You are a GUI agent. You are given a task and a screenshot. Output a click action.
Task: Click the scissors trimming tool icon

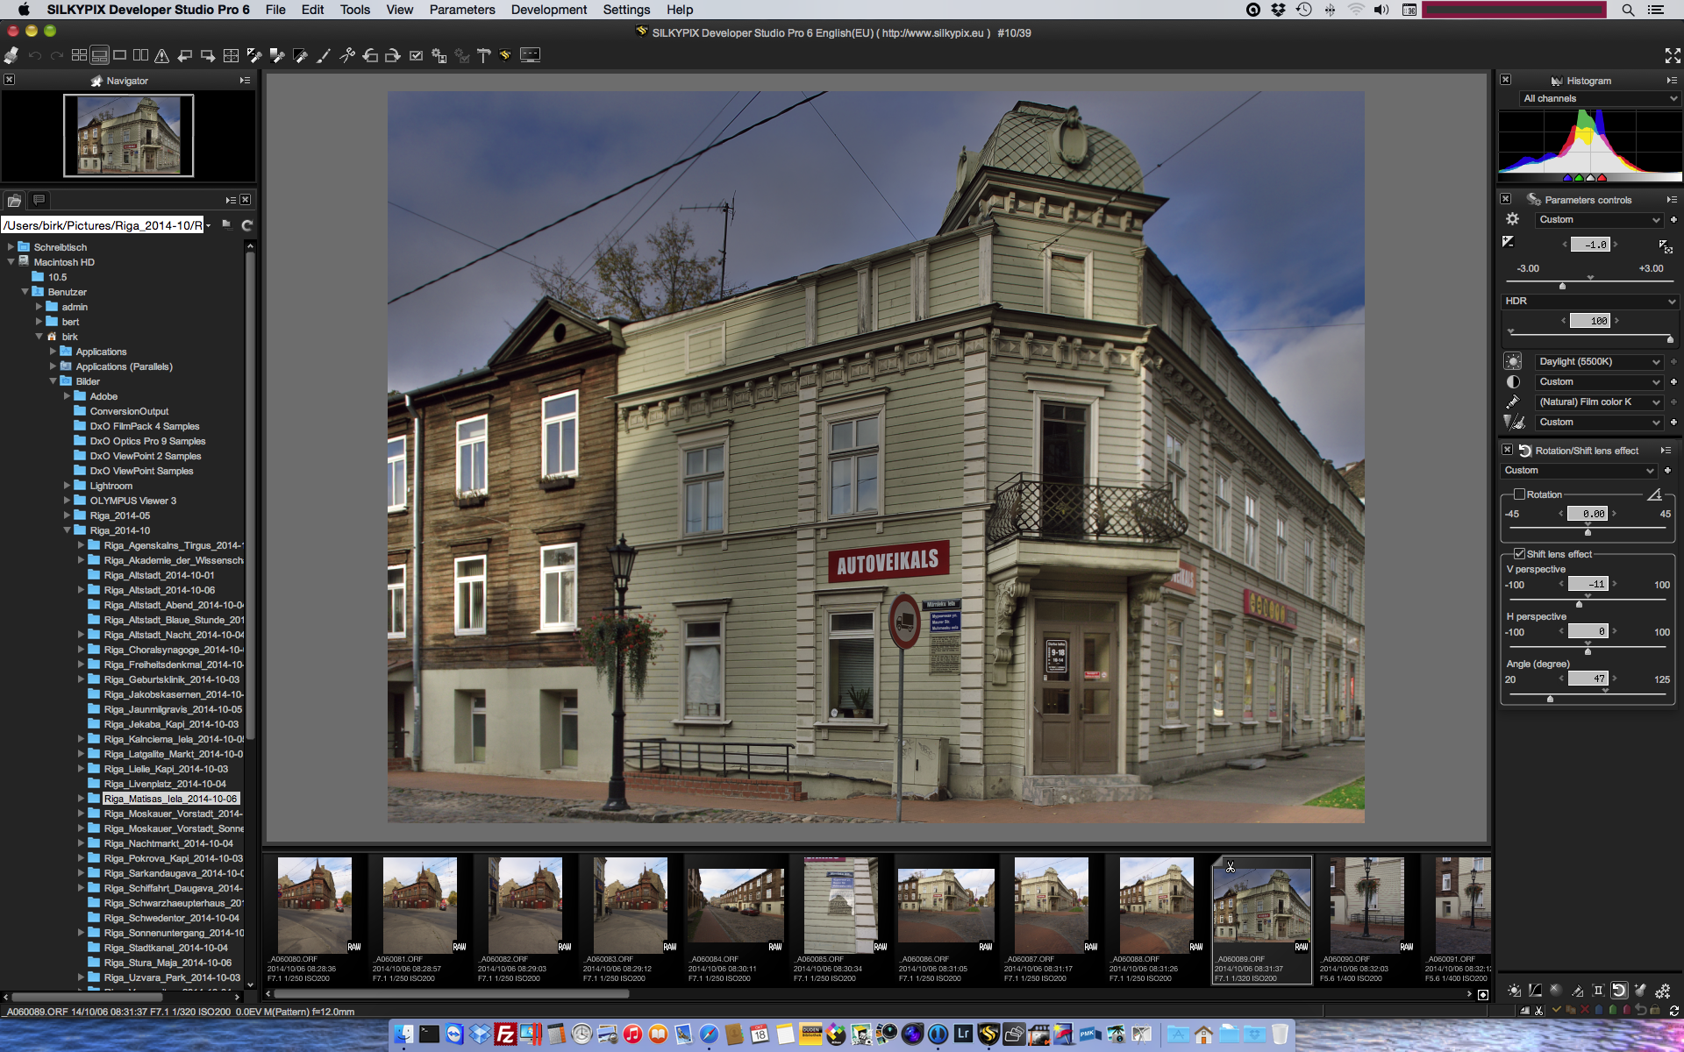pos(347,55)
